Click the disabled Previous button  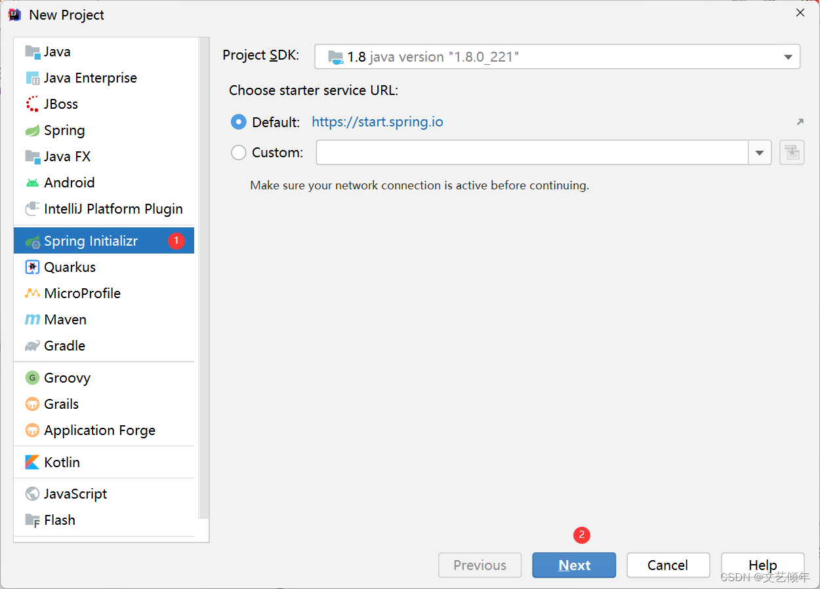[x=480, y=565]
